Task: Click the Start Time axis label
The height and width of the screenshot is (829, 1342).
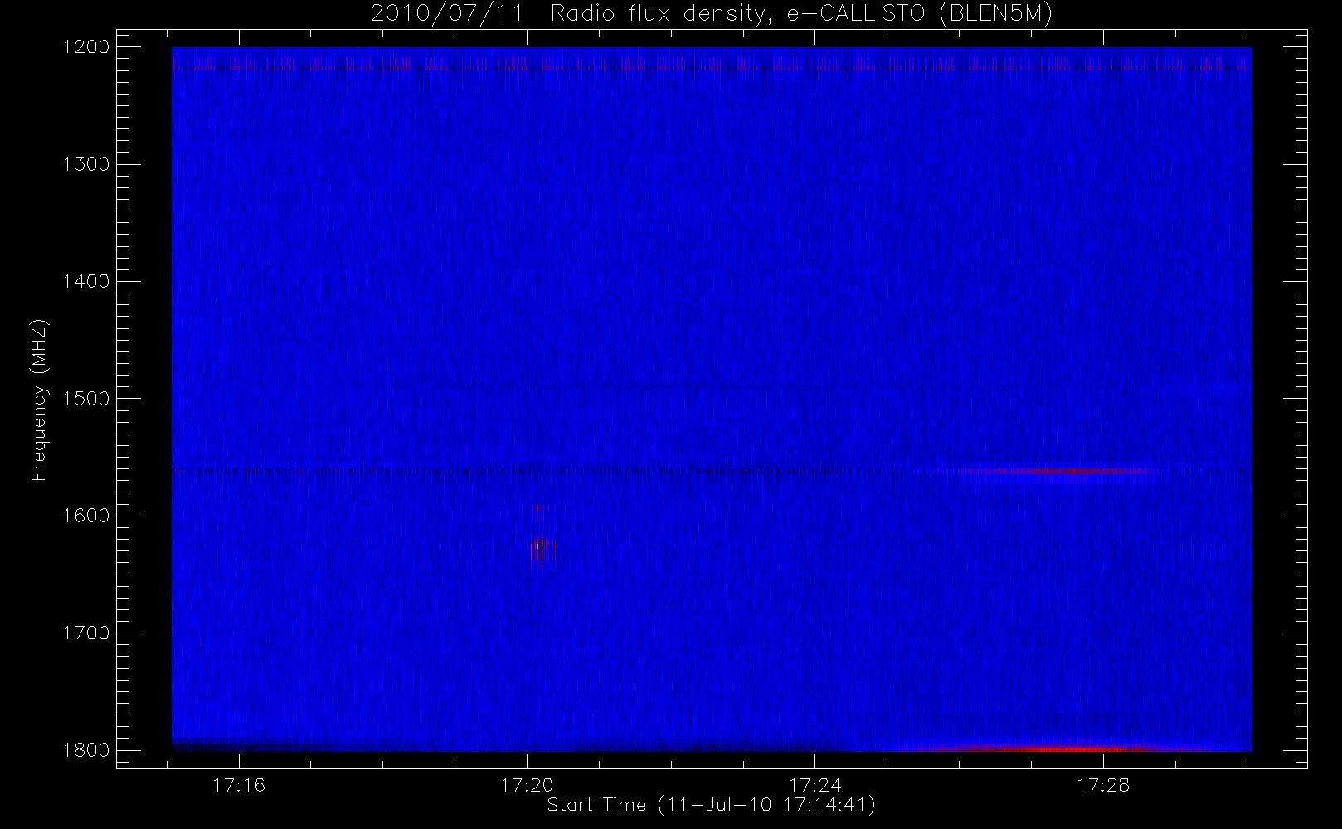Action: point(712,805)
